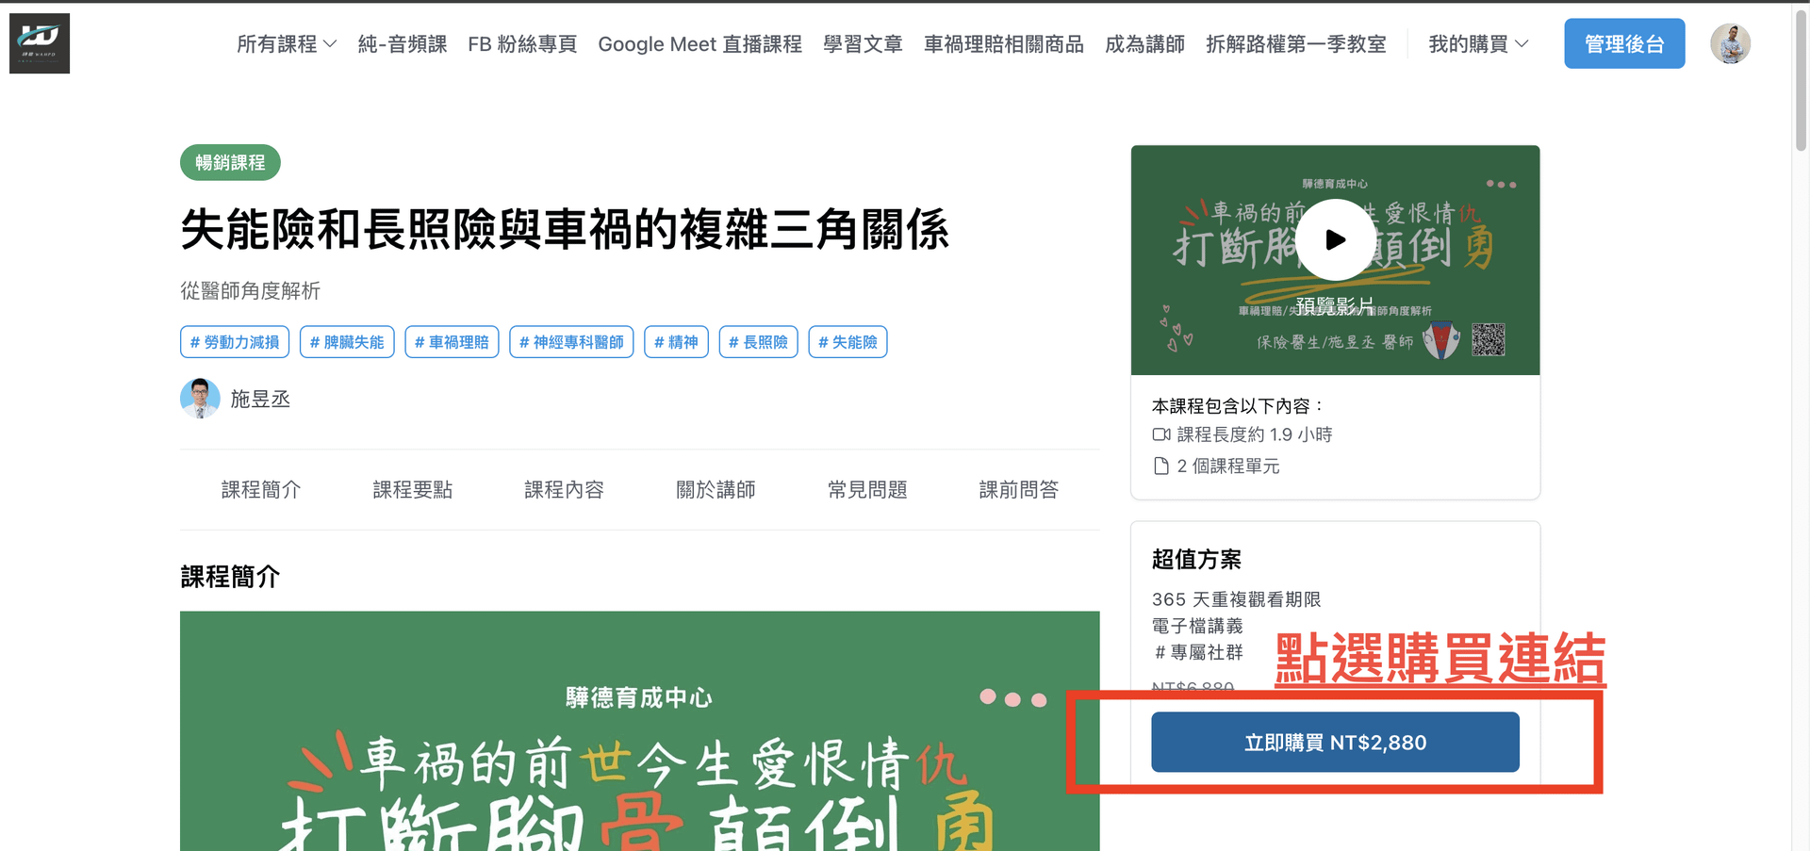The width and height of the screenshot is (1810, 851).
Task: Go to 車禍理賠相關商品 in navigation
Action: tap(1003, 44)
